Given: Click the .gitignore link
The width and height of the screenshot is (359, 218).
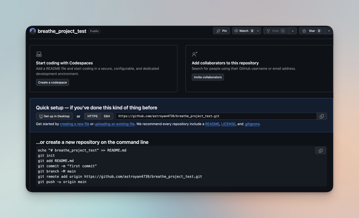Looking at the screenshot, I should click(x=252, y=124).
